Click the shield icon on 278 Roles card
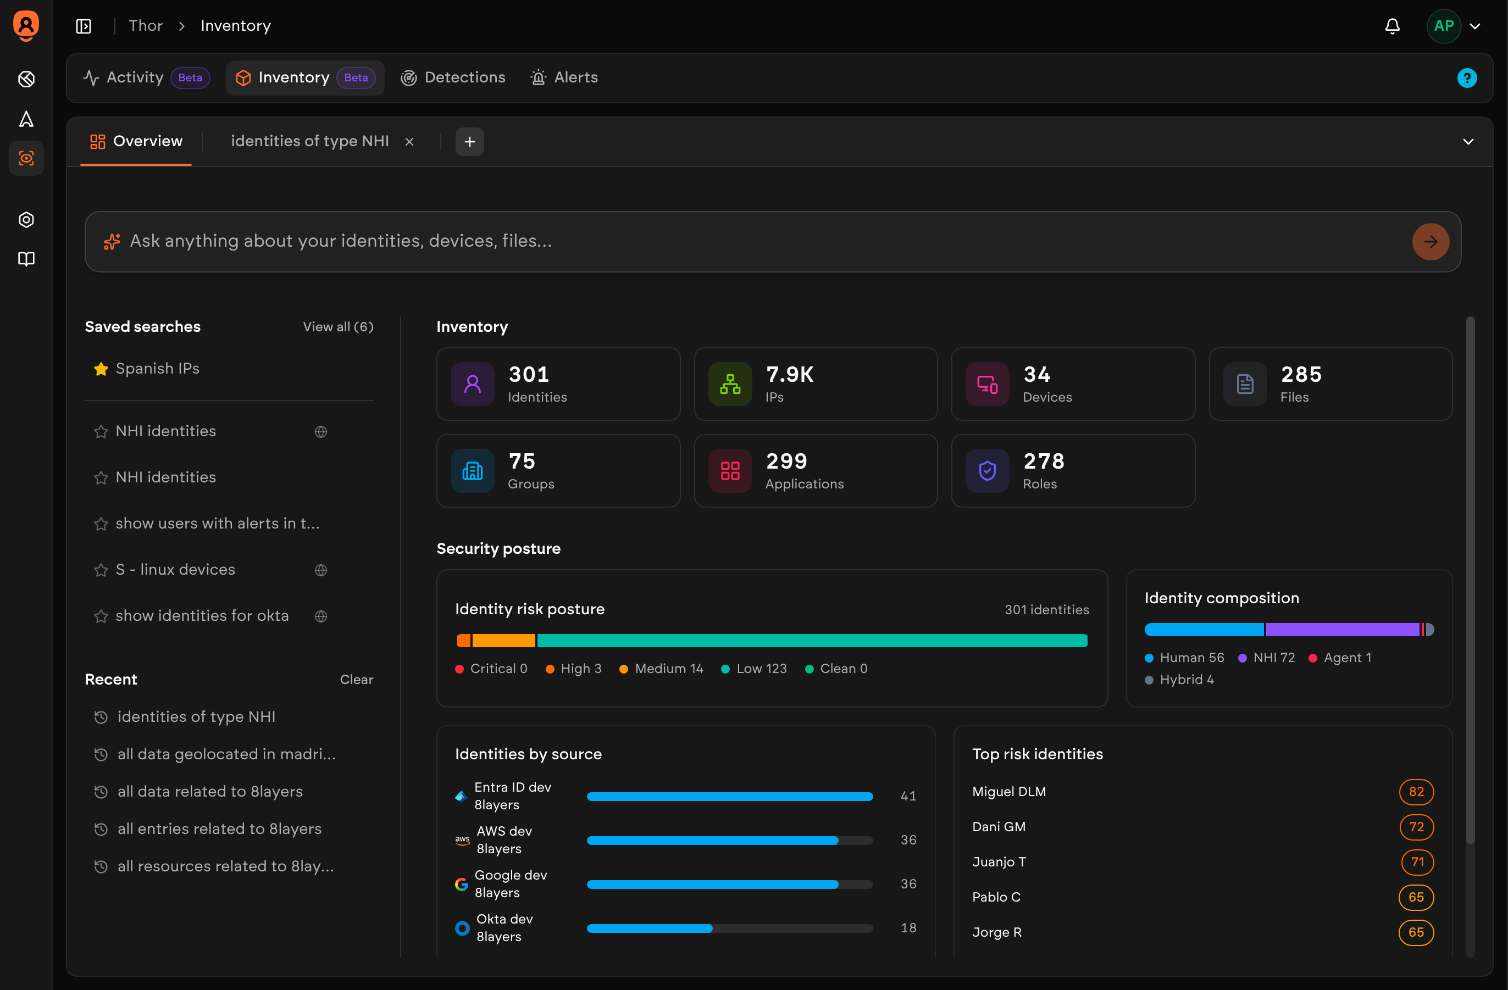This screenshot has width=1508, height=990. 987,471
